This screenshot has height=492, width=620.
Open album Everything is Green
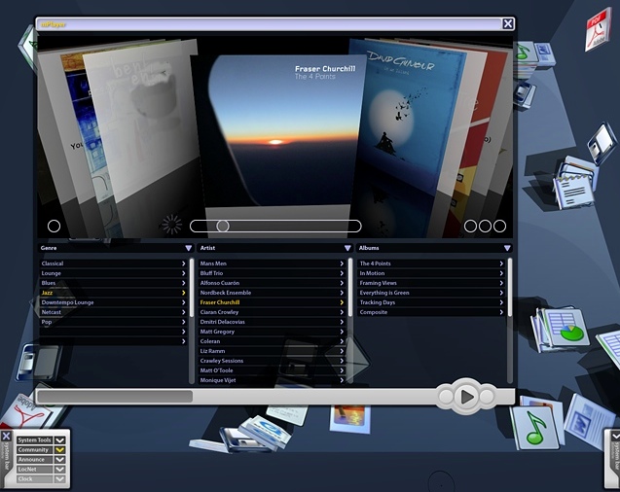point(431,293)
